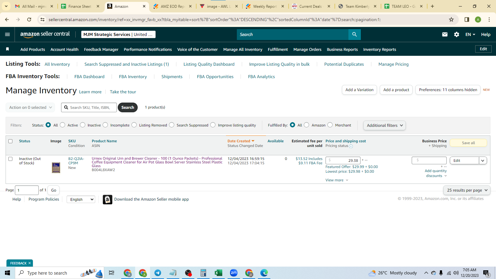Image resolution: width=496 pixels, height=279 pixels.
Task: Select the All status radio button
Action: 48,125
